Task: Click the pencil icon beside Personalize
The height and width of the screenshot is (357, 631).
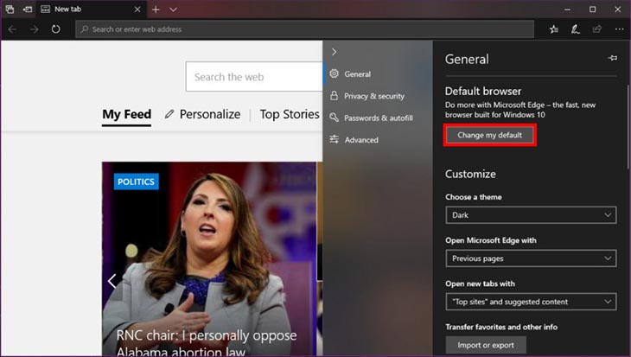Action: (169, 114)
